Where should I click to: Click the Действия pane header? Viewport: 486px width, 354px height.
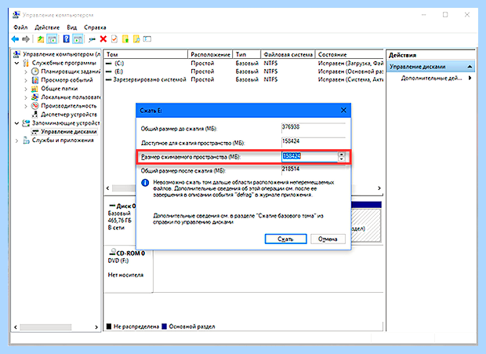pyautogui.click(x=402, y=55)
